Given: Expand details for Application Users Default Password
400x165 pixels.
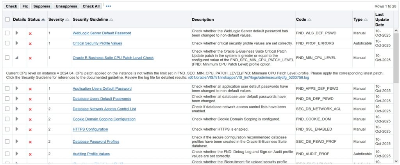Looking at the screenshot, I should [17, 89].
